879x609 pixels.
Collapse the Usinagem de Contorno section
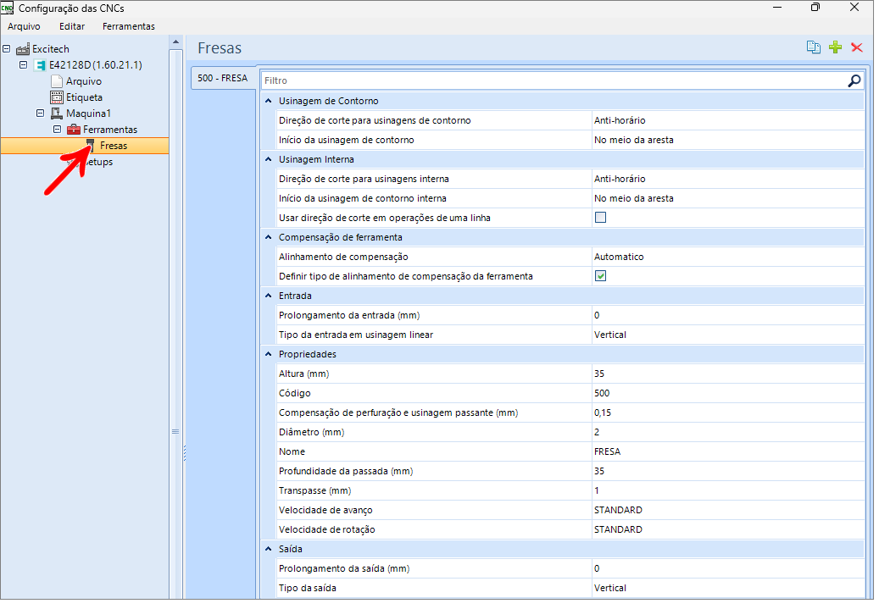[269, 102]
